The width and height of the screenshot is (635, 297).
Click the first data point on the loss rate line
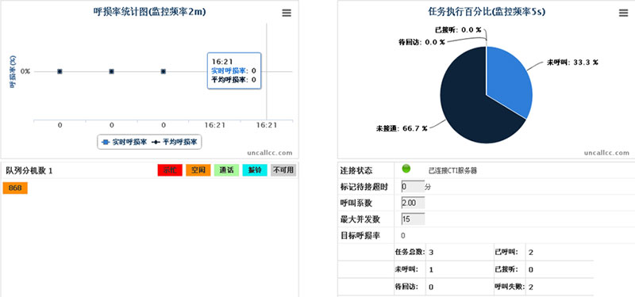point(60,71)
